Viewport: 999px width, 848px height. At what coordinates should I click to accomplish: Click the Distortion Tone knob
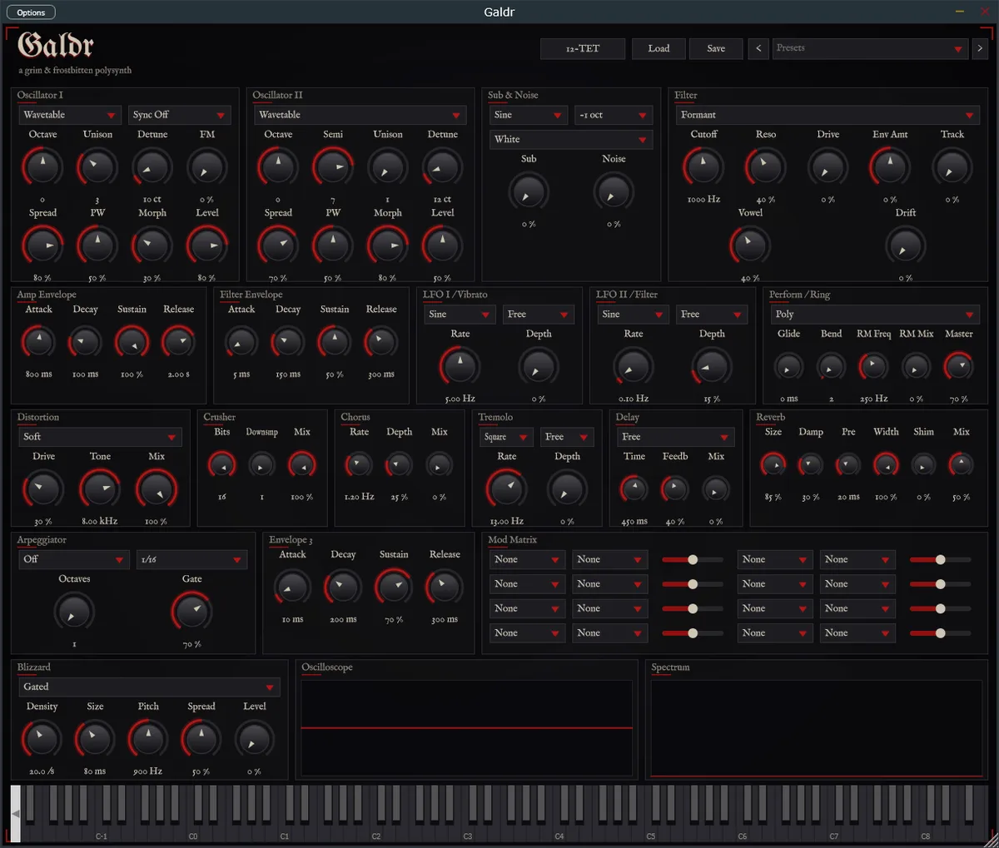[x=100, y=489]
